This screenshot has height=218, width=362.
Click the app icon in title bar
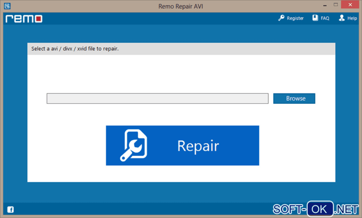click(7, 6)
